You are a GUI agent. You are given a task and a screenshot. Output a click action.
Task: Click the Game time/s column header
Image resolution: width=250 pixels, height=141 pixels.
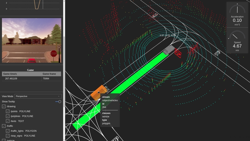[11, 74]
